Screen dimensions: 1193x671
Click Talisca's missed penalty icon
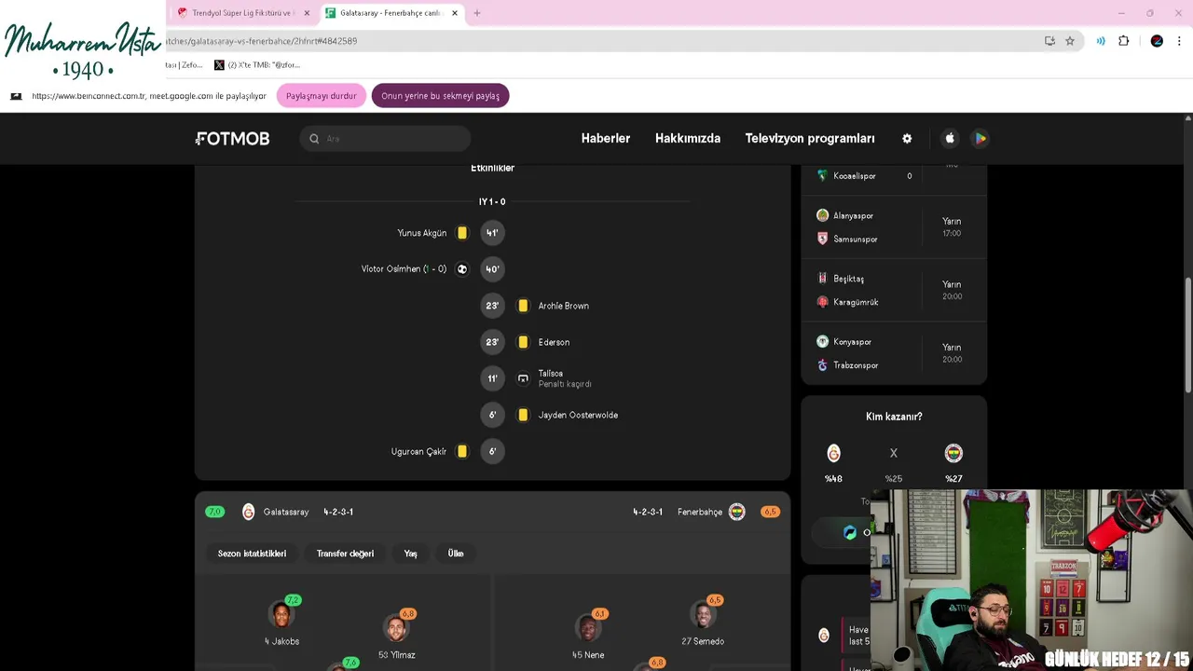pos(523,378)
